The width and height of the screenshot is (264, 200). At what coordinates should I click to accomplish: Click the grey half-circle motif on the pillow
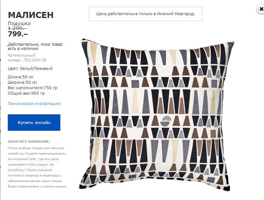(166, 121)
